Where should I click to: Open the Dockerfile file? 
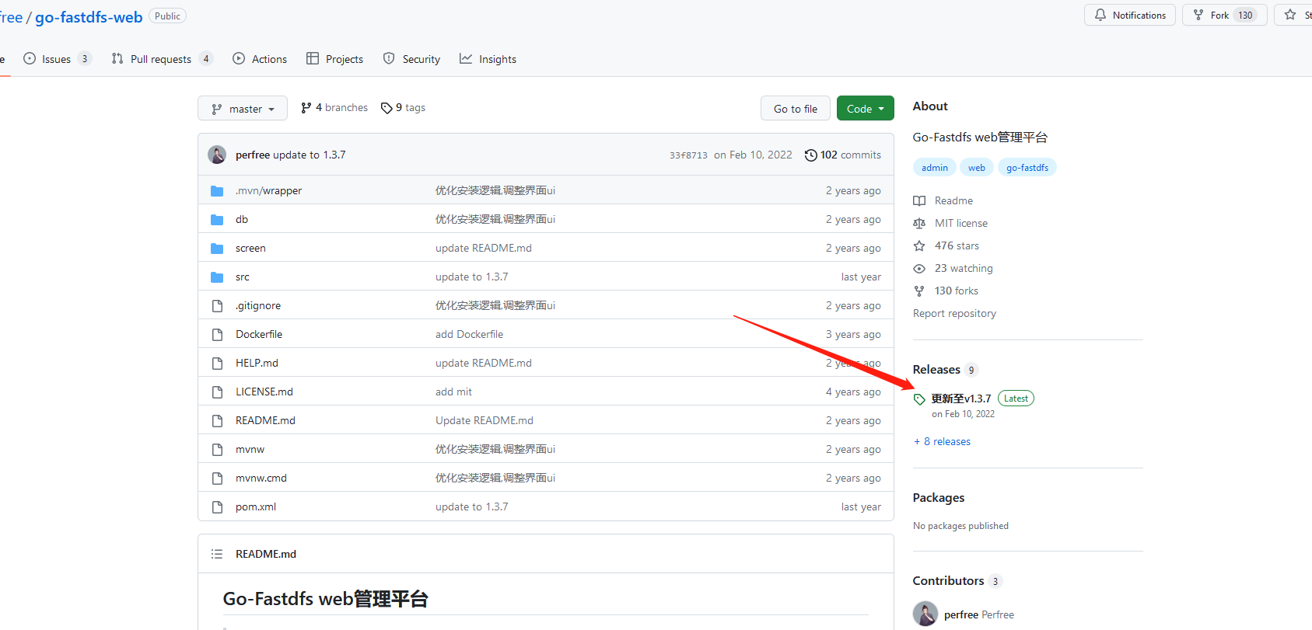pyautogui.click(x=259, y=334)
